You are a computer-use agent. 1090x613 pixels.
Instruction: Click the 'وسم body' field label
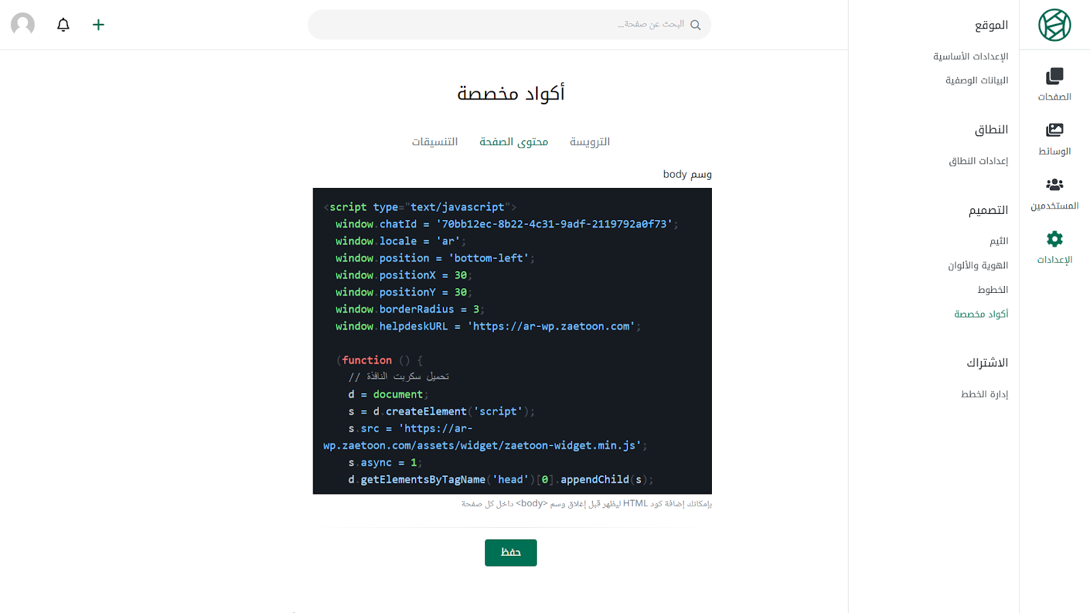(x=687, y=174)
